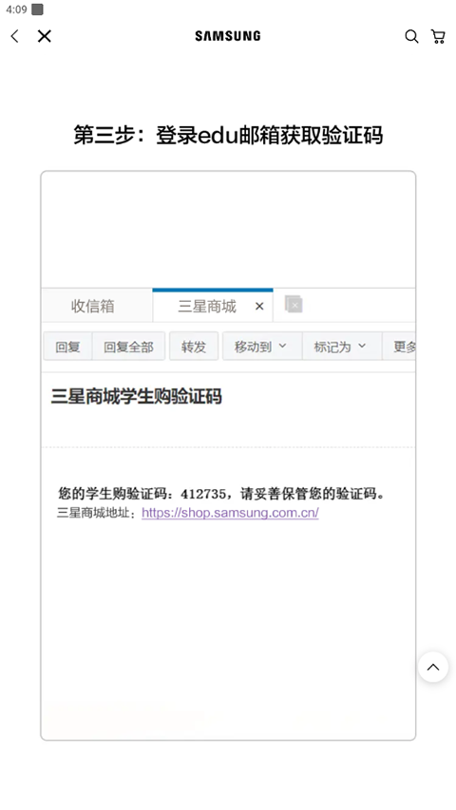
Task: Expand the 移动到 dropdown
Action: coord(262,347)
